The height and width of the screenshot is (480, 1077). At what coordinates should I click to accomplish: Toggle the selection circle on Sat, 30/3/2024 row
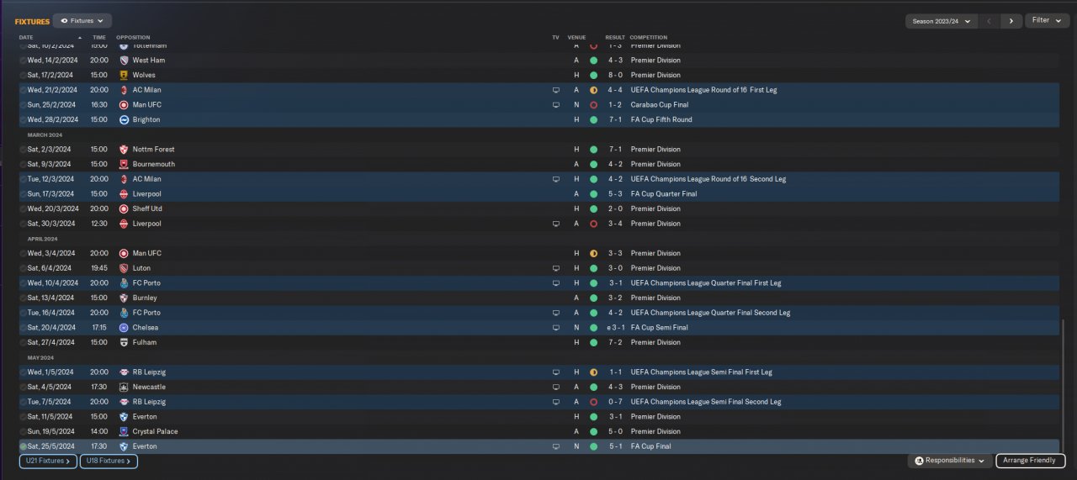23,224
